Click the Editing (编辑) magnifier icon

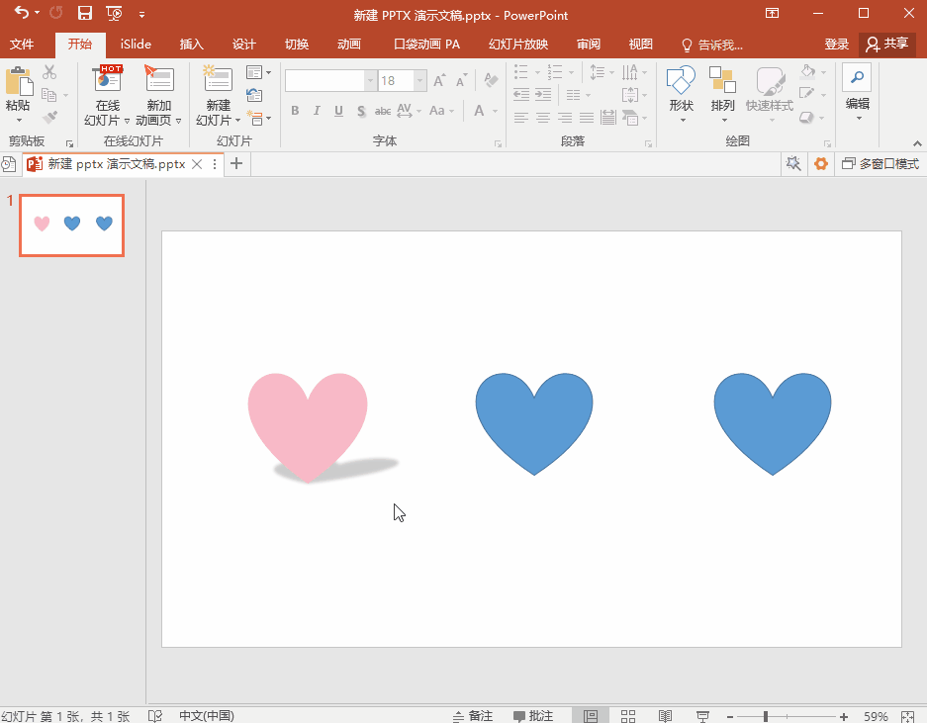click(857, 77)
